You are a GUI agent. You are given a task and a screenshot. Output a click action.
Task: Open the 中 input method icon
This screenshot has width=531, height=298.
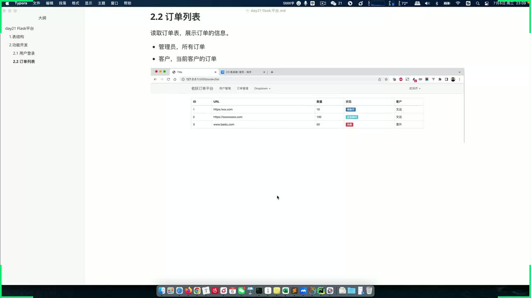coord(312,3)
